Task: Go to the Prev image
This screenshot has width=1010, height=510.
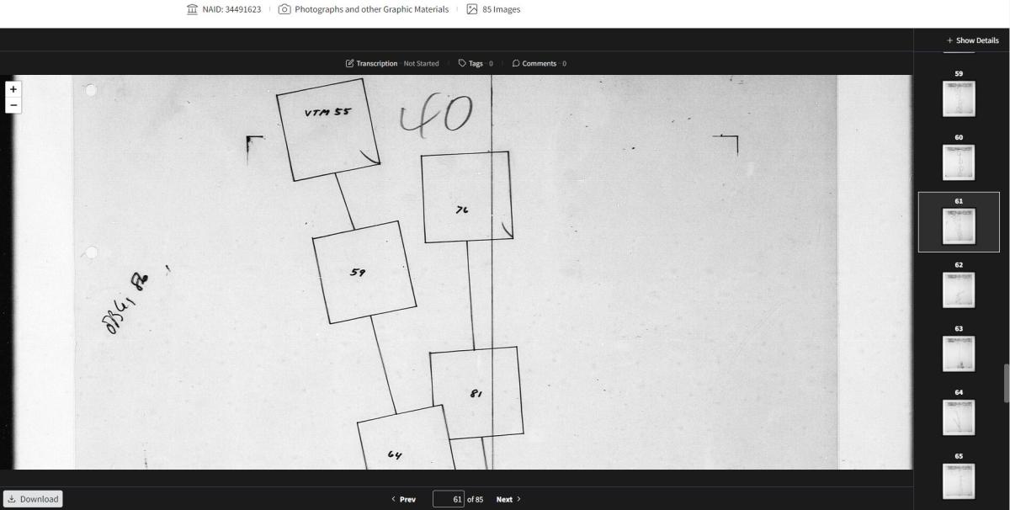Action: point(403,499)
